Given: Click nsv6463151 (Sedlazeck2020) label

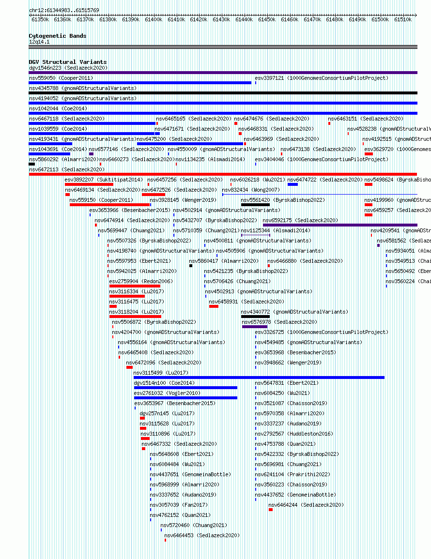Looking at the screenshot, I should (x=366, y=119).
